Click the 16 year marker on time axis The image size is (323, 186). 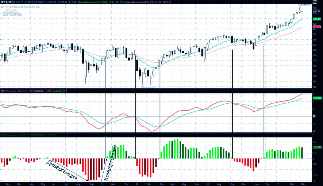[136, 183]
